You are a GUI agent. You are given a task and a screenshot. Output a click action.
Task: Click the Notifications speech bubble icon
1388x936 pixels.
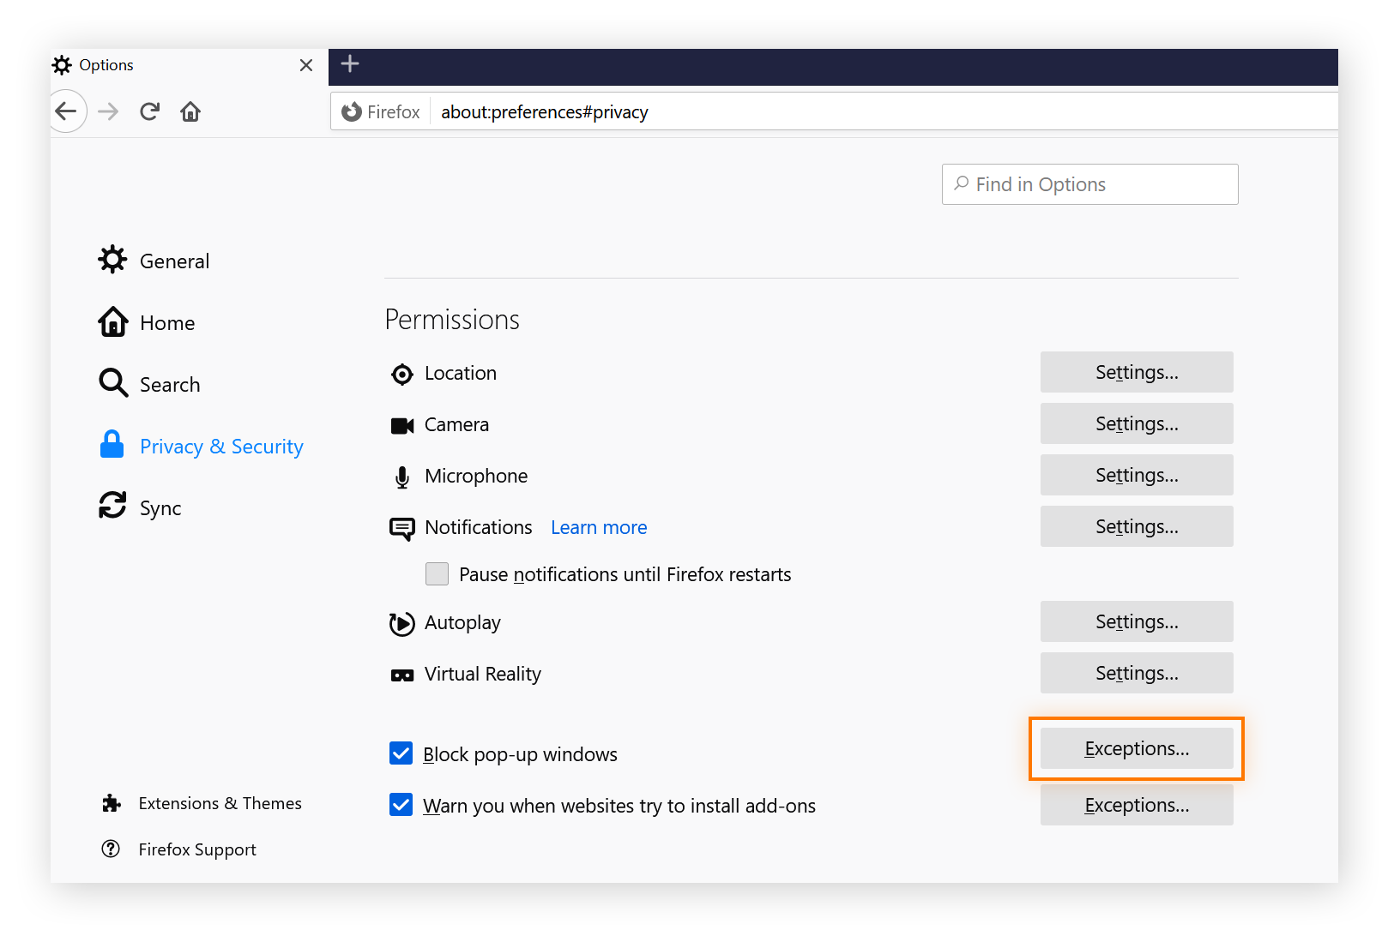coord(402,529)
